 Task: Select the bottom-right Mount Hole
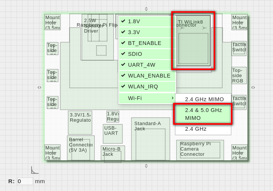point(240,152)
